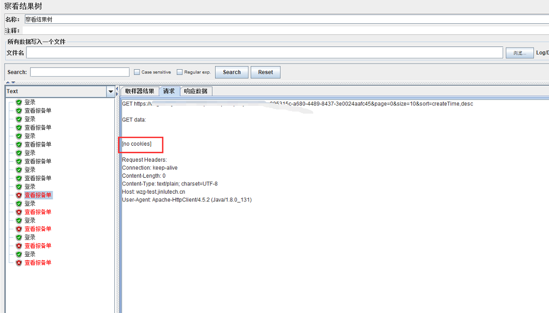Image resolution: width=549 pixels, height=313 pixels.
Task: Toggle the Regular exp. checkbox
Action: [x=179, y=72]
